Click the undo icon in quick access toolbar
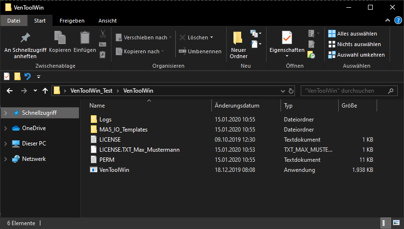 tap(27, 76)
